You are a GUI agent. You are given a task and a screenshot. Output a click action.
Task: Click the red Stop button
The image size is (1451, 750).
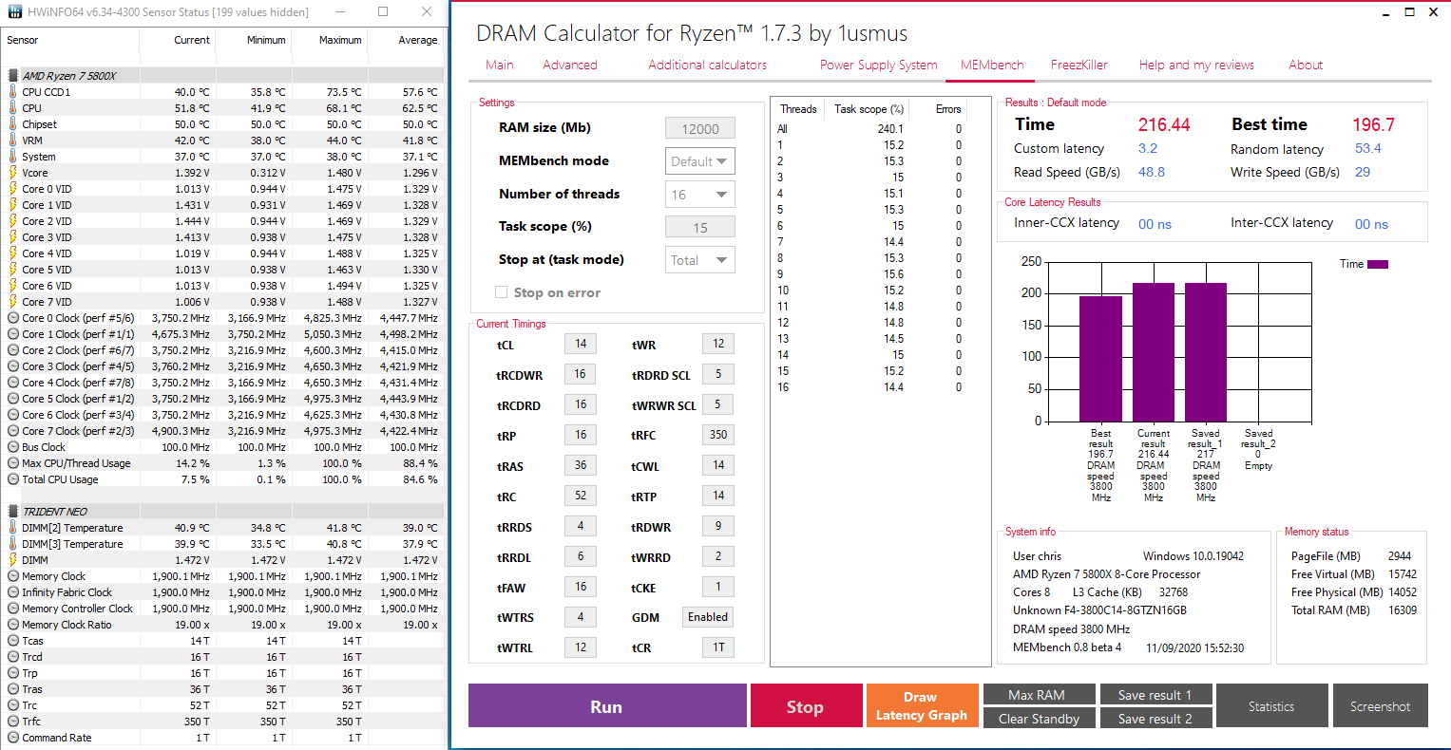(806, 706)
